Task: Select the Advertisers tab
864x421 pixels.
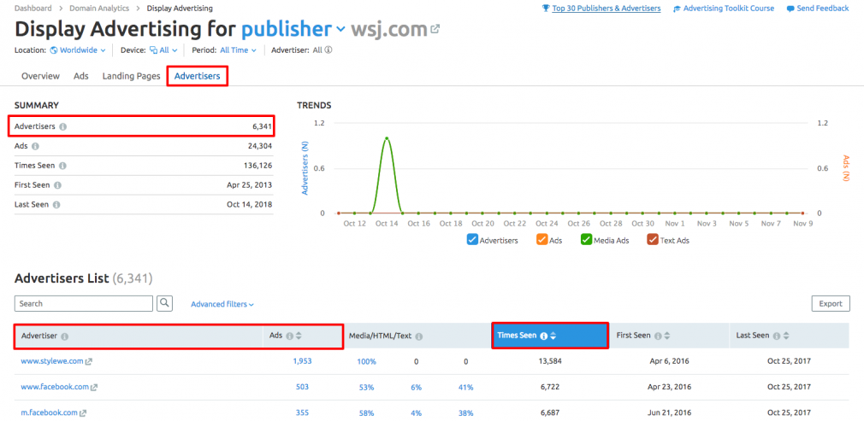Action: point(198,76)
